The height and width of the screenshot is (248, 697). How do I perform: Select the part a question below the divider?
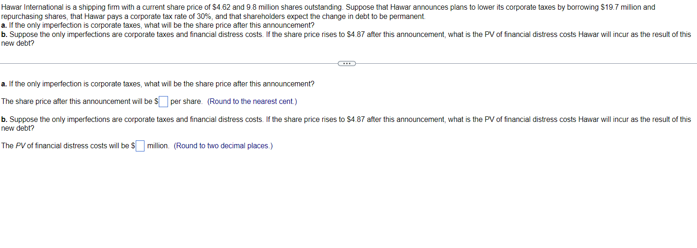158,84
